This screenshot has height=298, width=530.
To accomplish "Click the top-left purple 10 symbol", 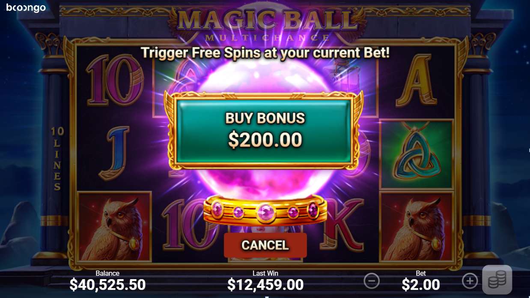I will tap(115, 80).
